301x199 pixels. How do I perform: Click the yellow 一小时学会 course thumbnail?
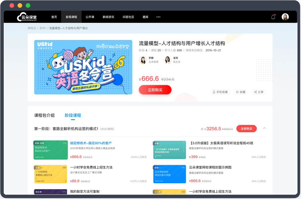tap(51, 174)
